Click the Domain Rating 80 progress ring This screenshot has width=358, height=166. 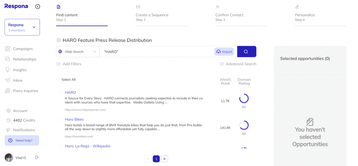click(x=244, y=98)
